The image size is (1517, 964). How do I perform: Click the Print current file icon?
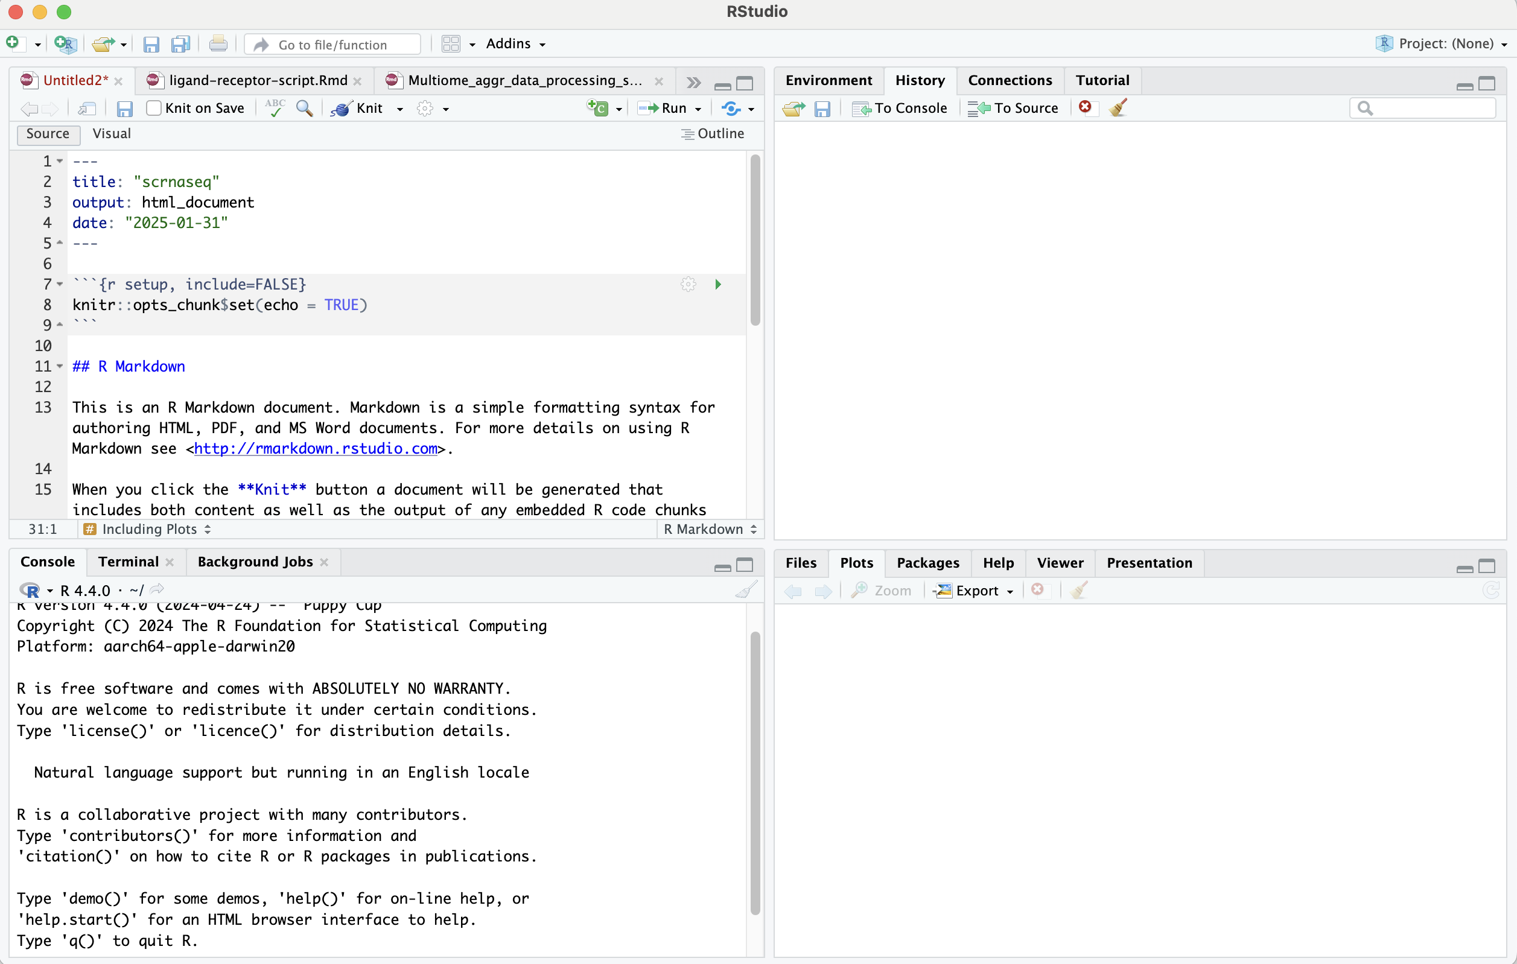[218, 43]
